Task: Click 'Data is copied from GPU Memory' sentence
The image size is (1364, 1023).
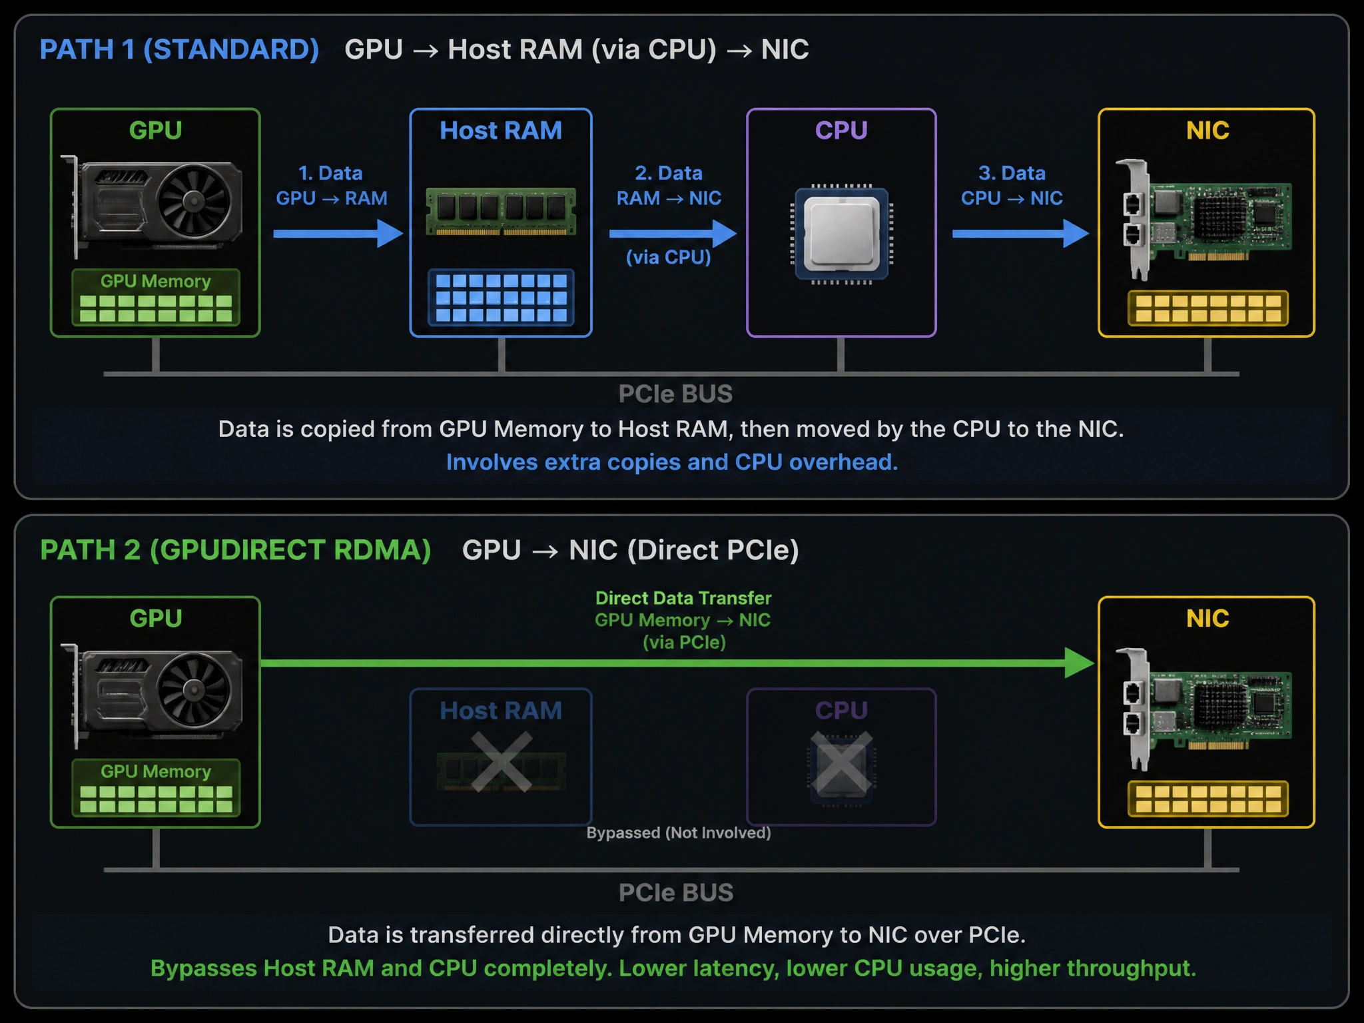Action: tap(671, 429)
